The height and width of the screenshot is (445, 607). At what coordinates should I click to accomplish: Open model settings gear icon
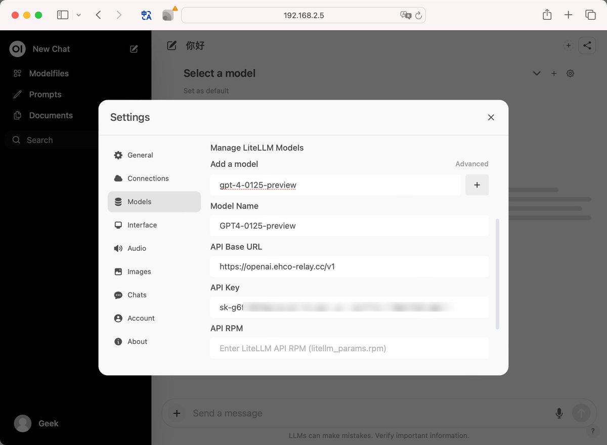(x=571, y=73)
